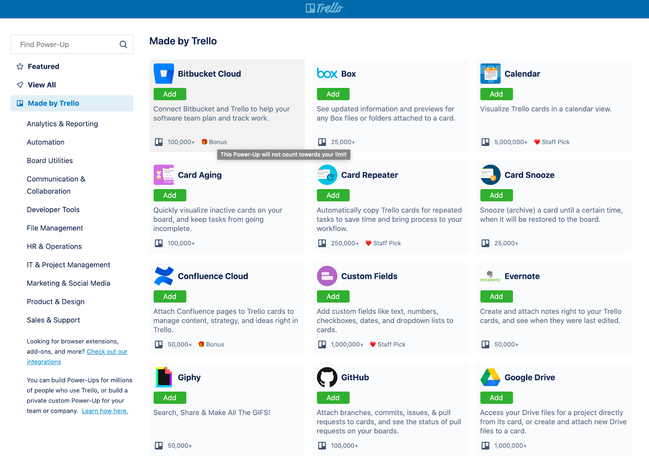Open the Giphy logo icon
Viewport: 649px width, 456px height.
pyautogui.click(x=164, y=377)
